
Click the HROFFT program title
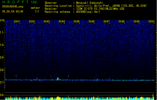click(15, 2)
